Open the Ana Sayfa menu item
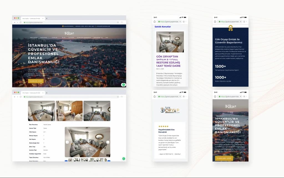The width and height of the screenshot is (284, 178). [34, 37]
